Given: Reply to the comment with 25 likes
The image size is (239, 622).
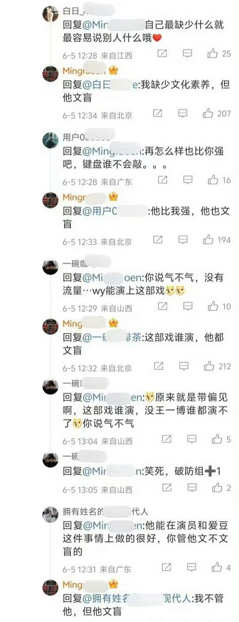Looking at the screenshot, I should point(187,53).
